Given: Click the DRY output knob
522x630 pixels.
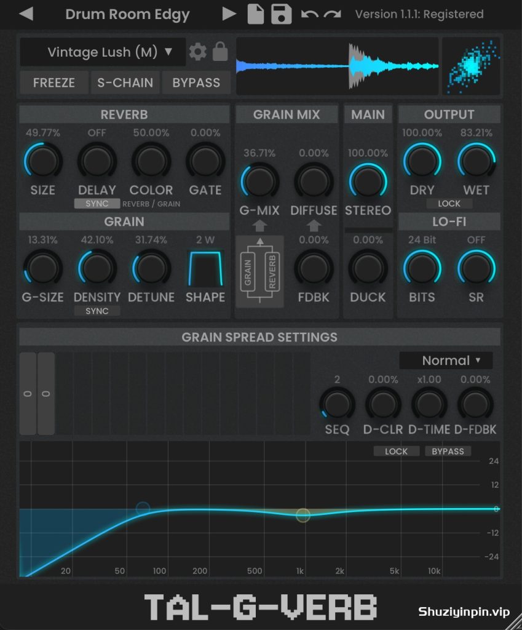Looking at the screenshot, I should (422, 161).
